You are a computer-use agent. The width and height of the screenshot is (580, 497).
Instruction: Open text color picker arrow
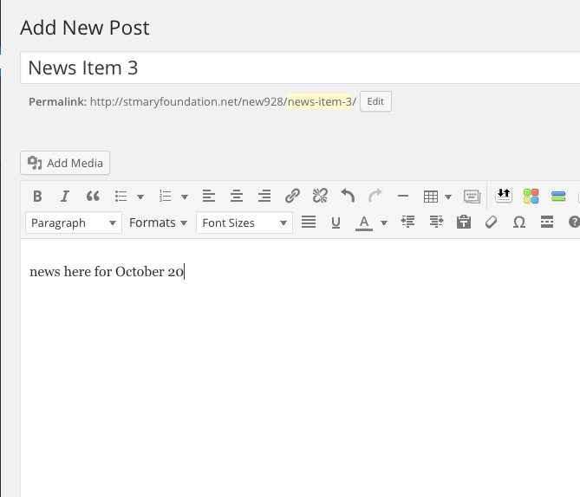(383, 223)
